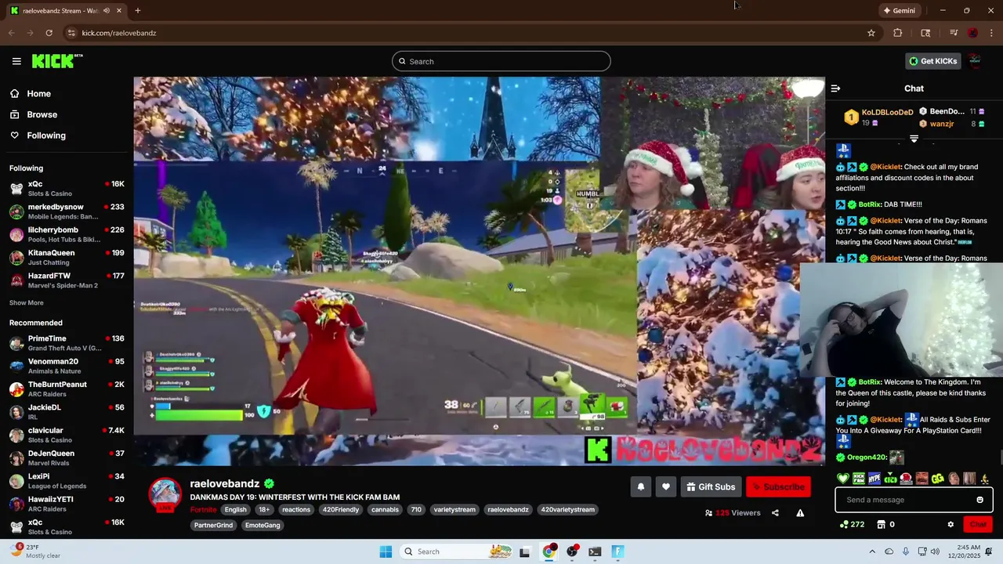Click the share icon near Viewers
1003x564 pixels.
pos(775,513)
